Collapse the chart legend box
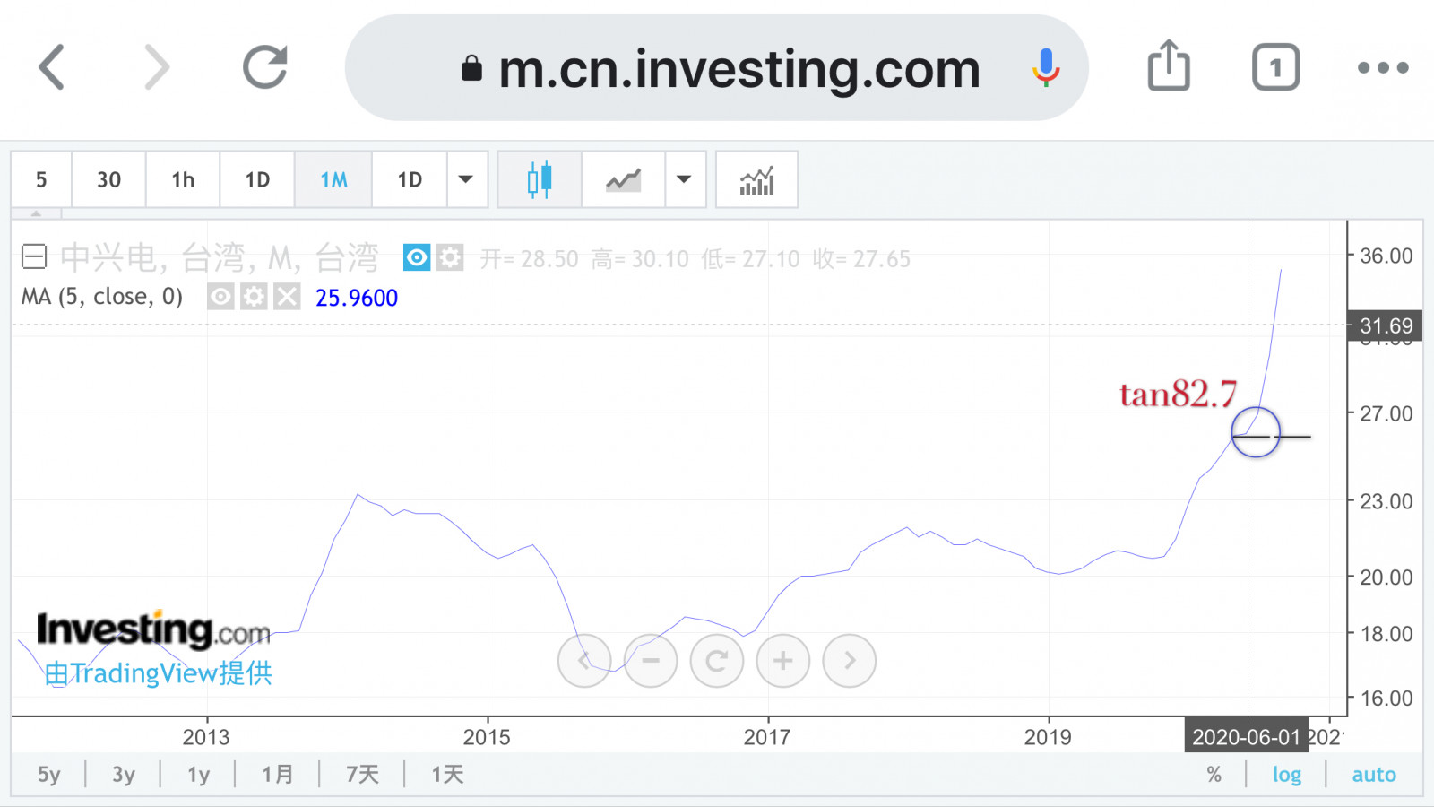This screenshot has height=807, width=1434. [x=34, y=258]
